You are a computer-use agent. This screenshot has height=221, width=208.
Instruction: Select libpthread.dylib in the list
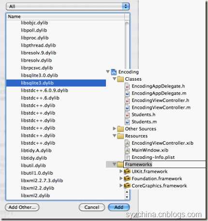(38, 45)
